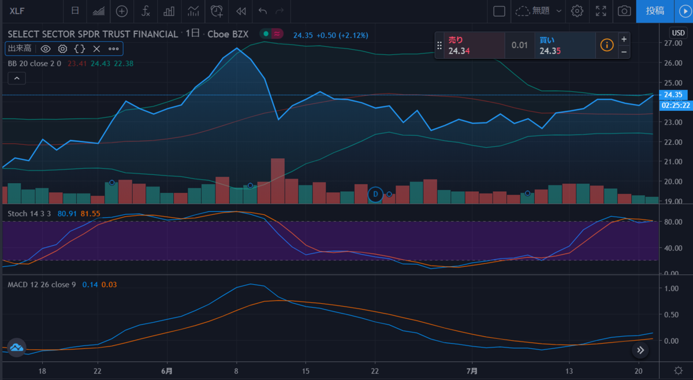The width and height of the screenshot is (693, 380).
Task: Expand the dropdown arrow next to 無題
Action: coord(559,11)
